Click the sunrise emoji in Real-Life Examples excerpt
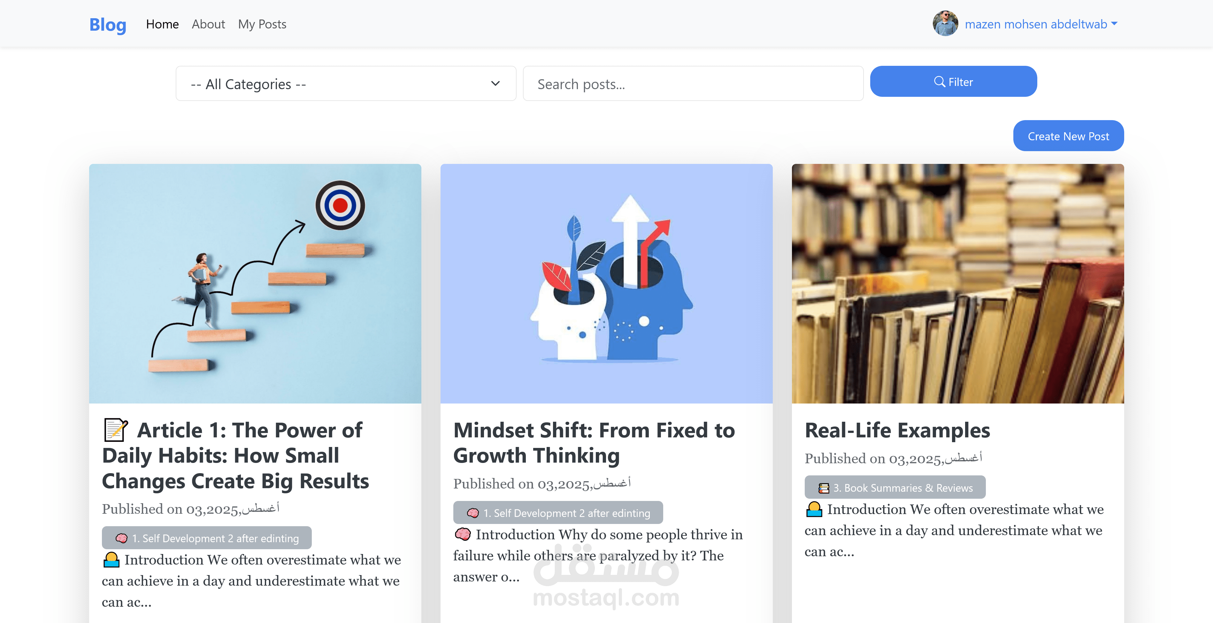Viewport: 1213px width, 623px height. (x=814, y=509)
